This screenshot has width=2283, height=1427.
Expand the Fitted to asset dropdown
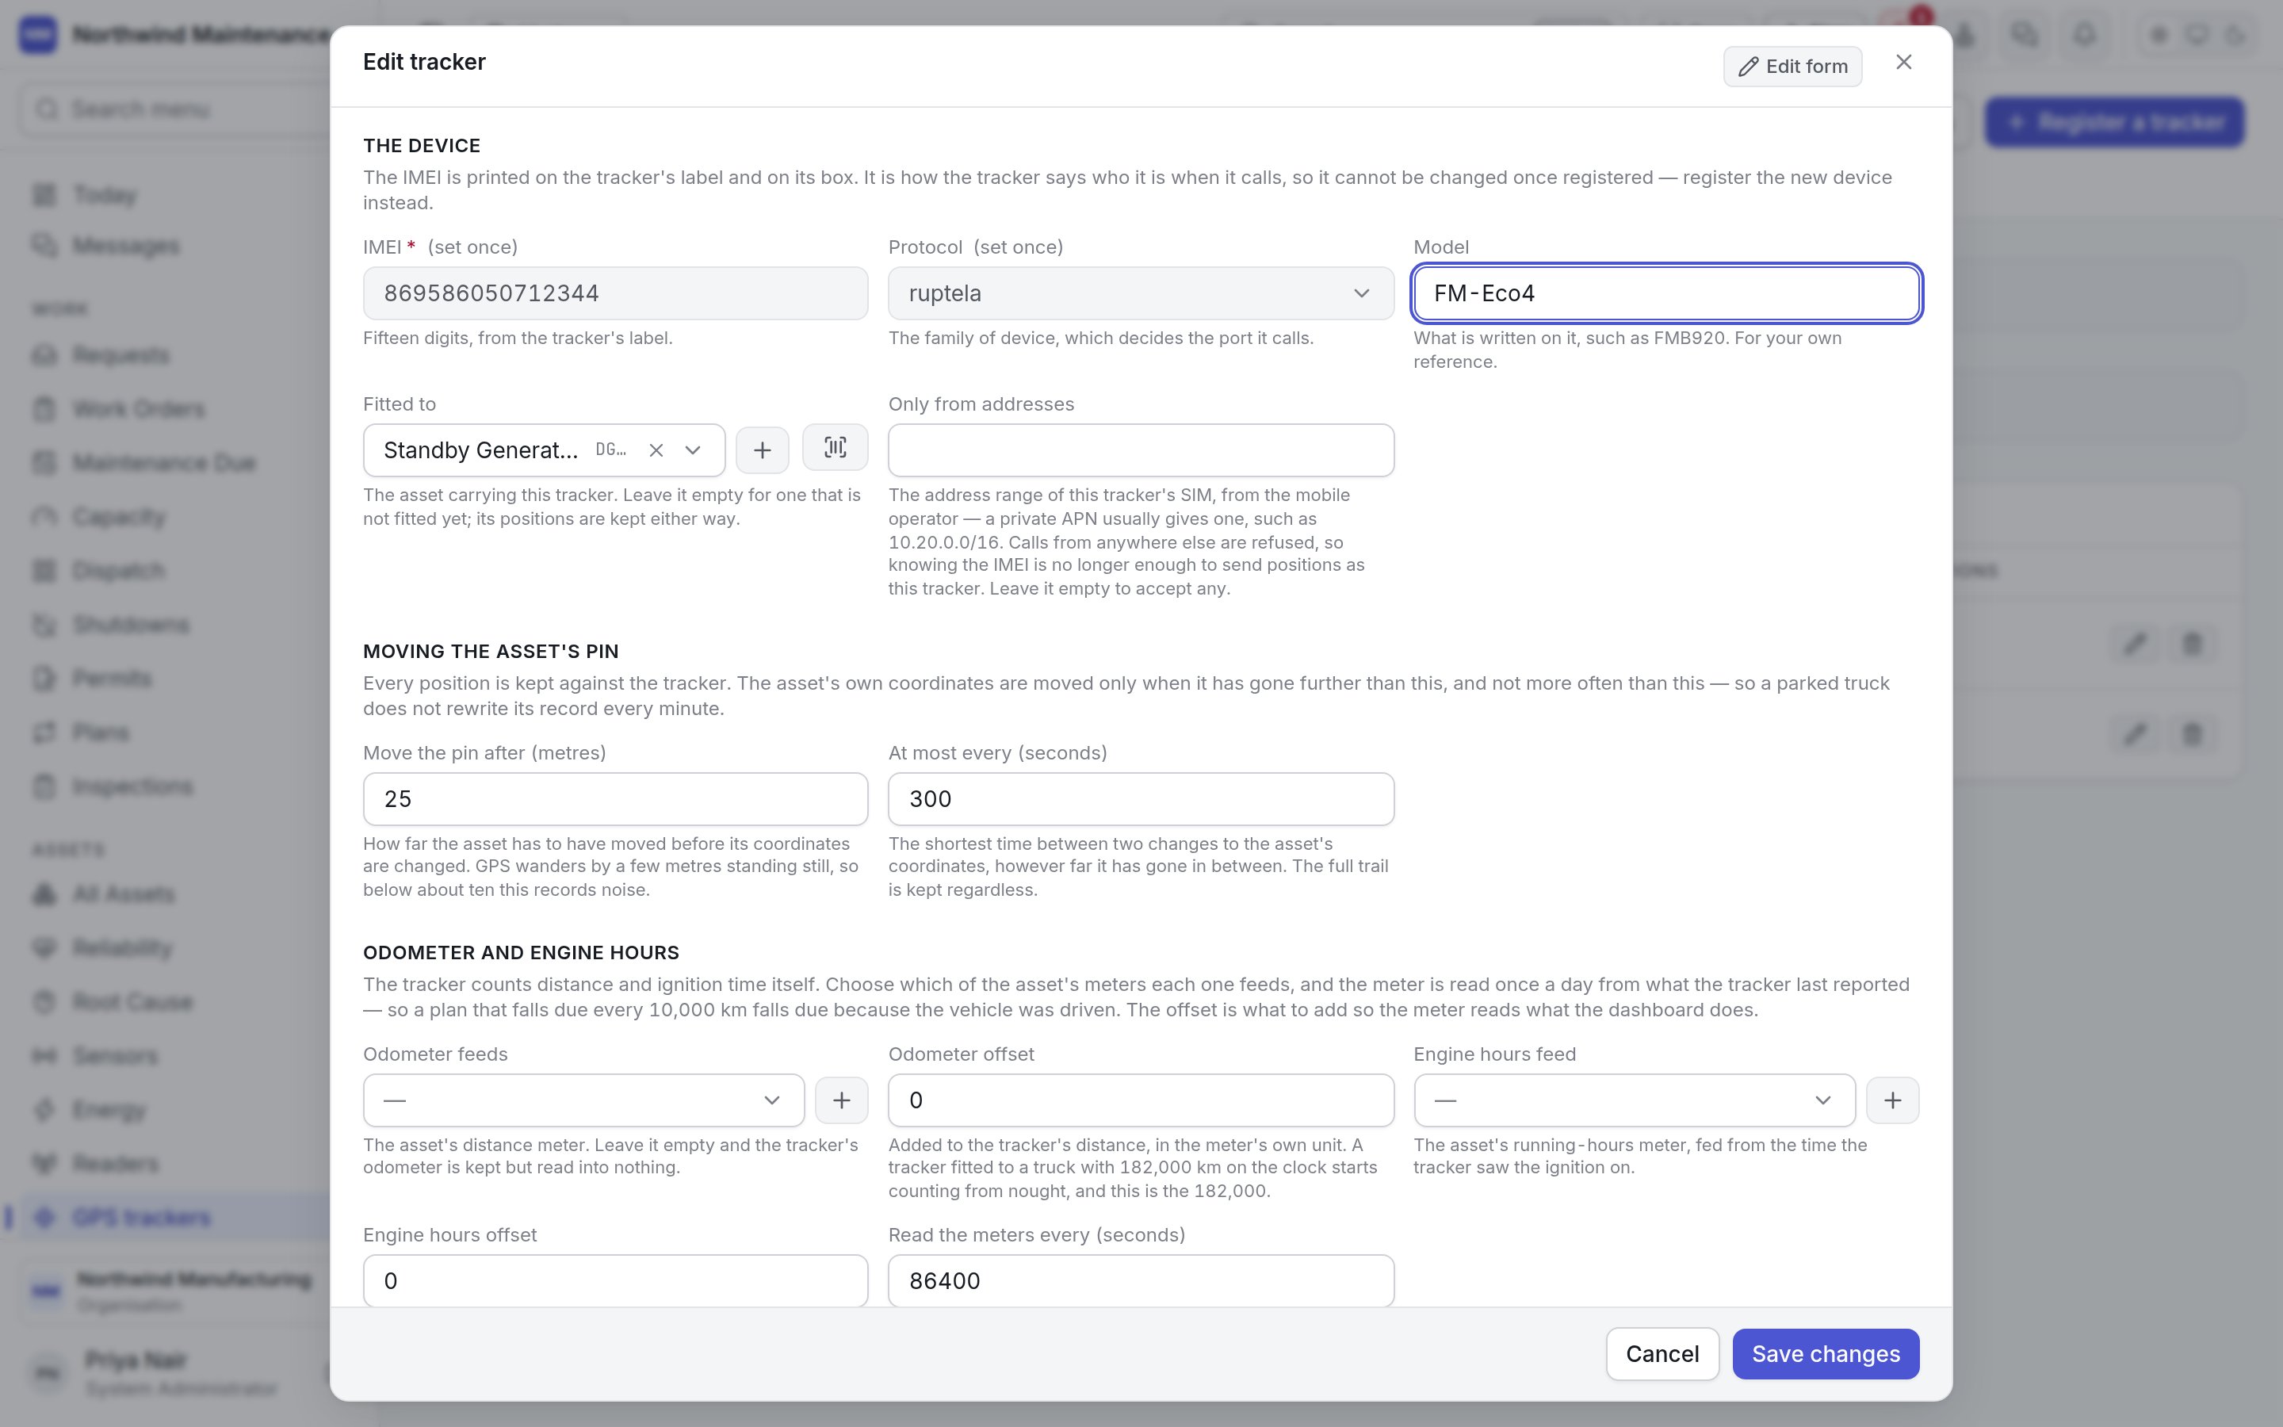pos(693,450)
